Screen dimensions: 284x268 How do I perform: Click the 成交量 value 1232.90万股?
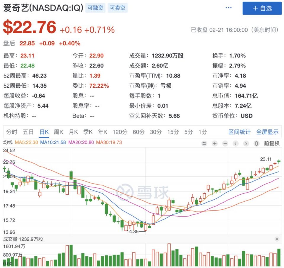point(167,56)
